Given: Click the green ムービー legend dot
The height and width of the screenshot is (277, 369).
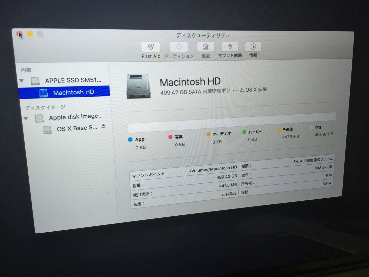Looking at the screenshot, I should [244, 132].
